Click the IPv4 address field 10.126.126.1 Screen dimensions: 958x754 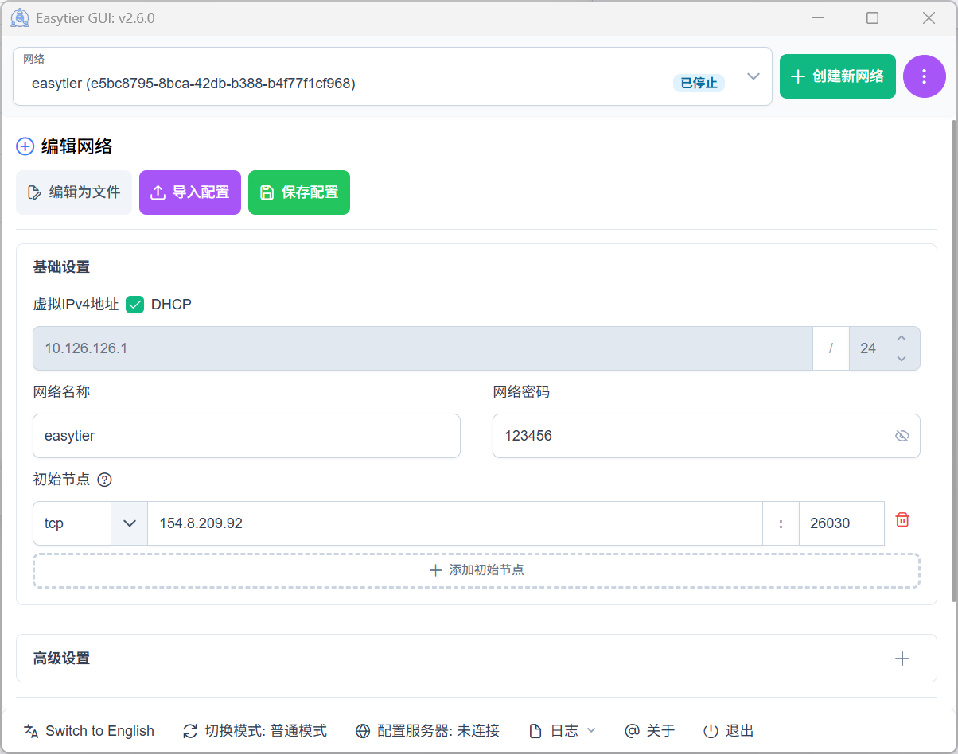pos(423,348)
